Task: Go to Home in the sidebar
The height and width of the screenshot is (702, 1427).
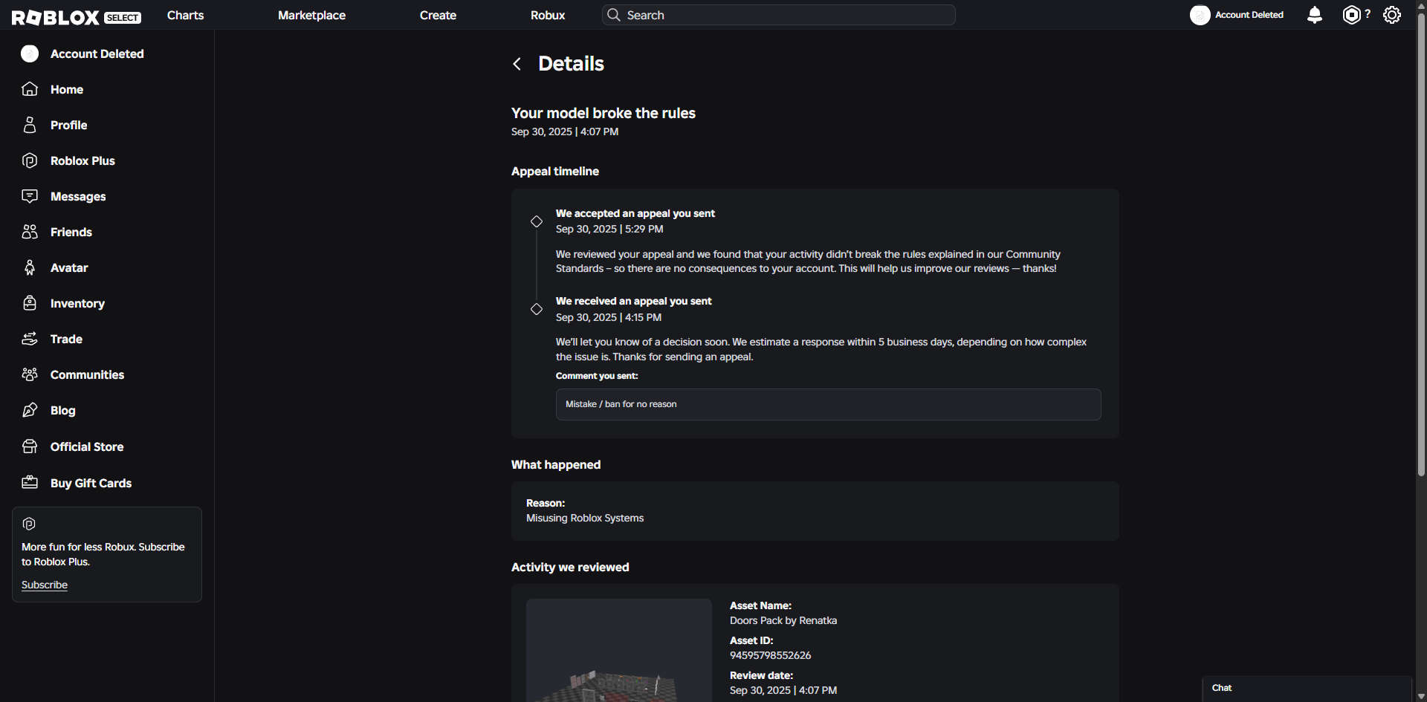Action: coord(67,89)
